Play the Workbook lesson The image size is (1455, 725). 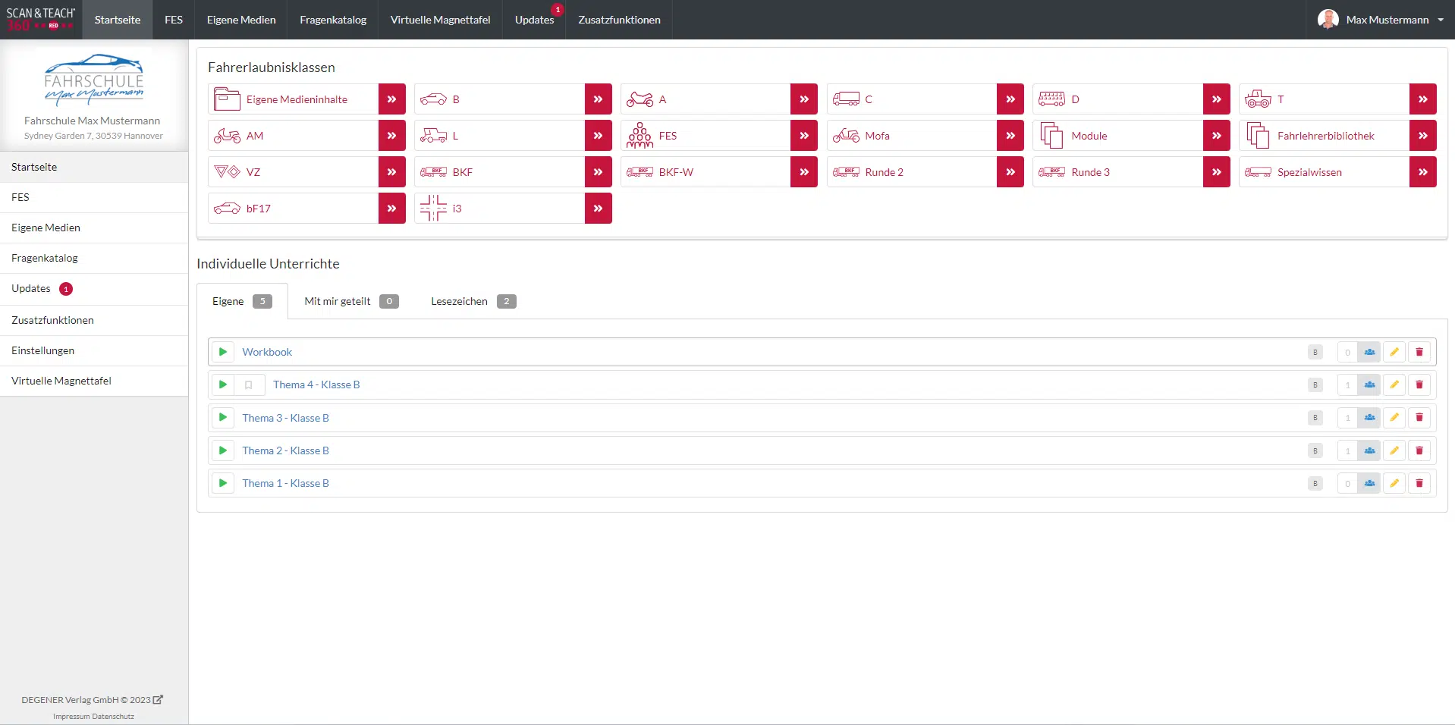(222, 352)
